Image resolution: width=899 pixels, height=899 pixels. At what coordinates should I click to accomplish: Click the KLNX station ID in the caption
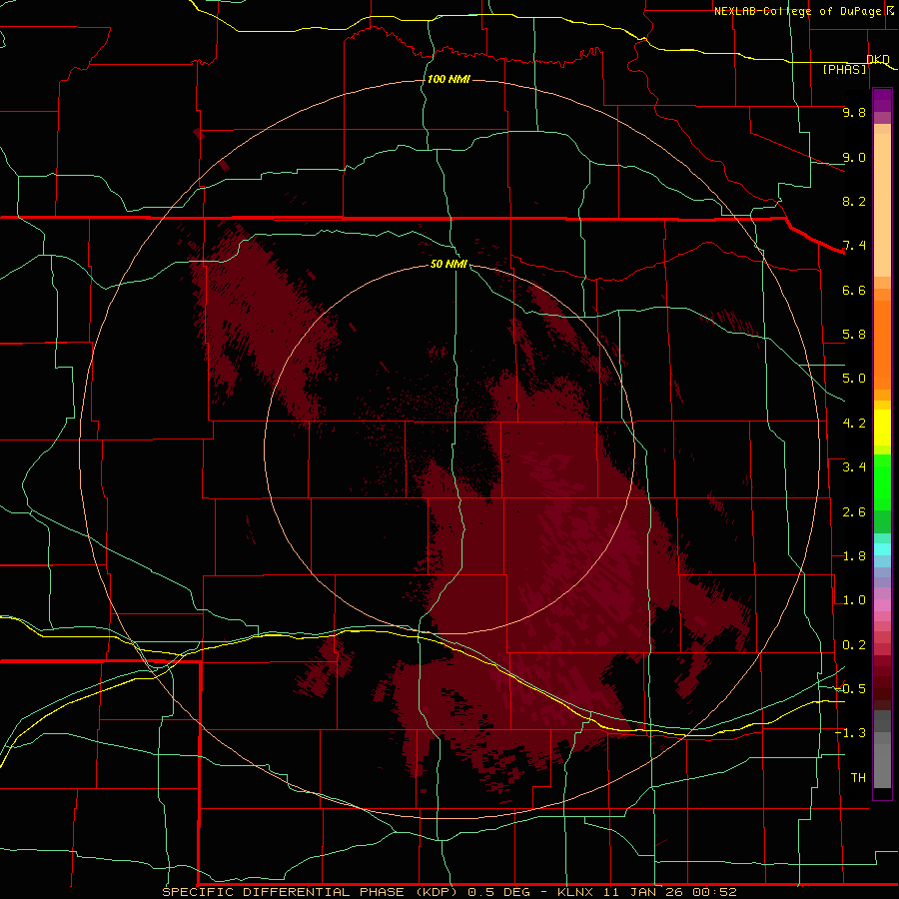(x=576, y=892)
